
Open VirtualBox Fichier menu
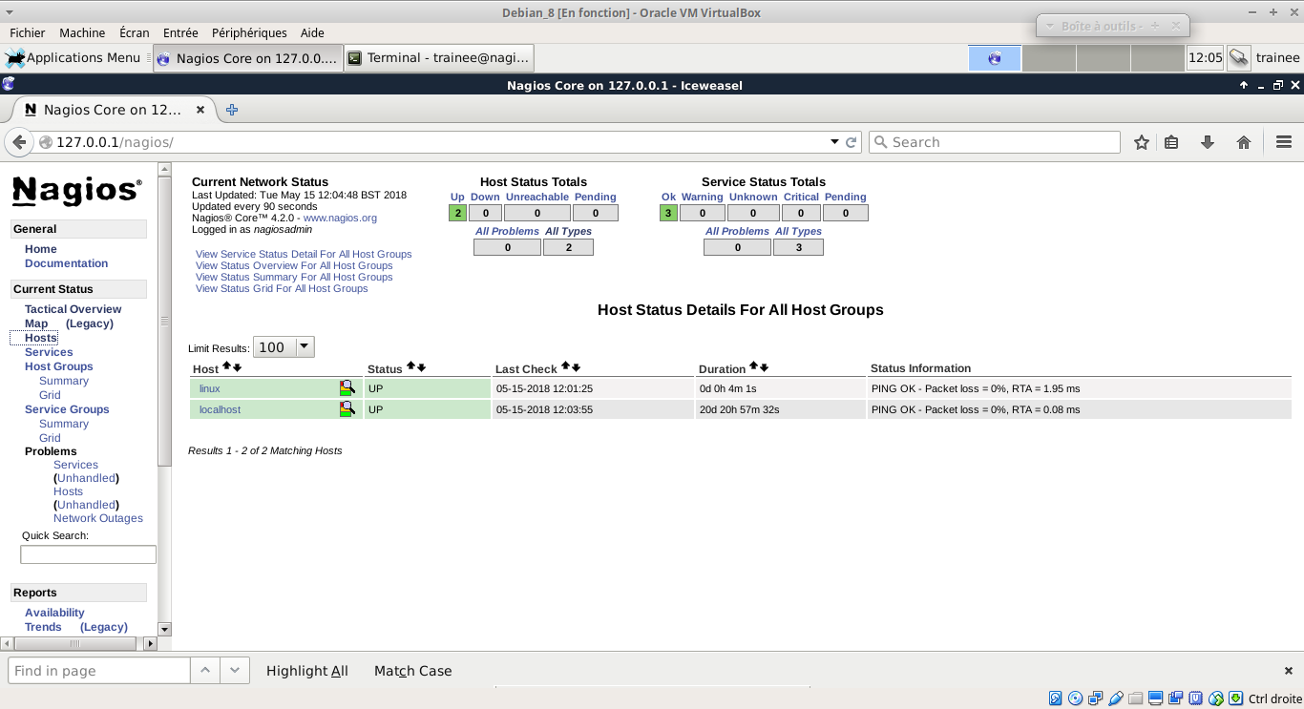[x=28, y=32]
